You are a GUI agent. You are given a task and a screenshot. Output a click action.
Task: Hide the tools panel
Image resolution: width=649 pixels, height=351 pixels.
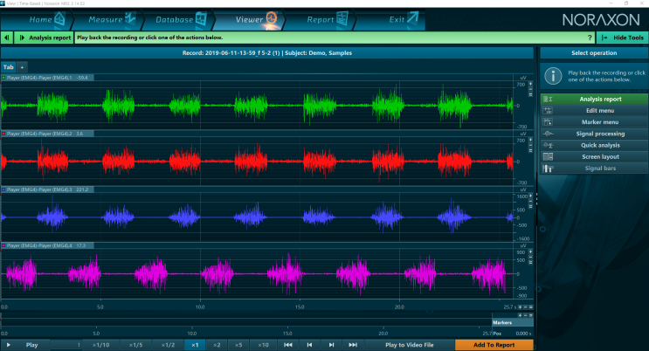[623, 38]
